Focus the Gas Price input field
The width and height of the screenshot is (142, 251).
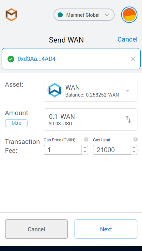click(63, 150)
